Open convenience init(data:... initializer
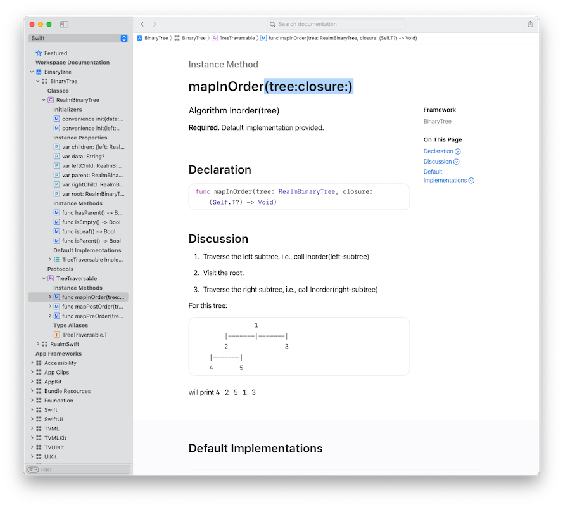 click(92, 119)
